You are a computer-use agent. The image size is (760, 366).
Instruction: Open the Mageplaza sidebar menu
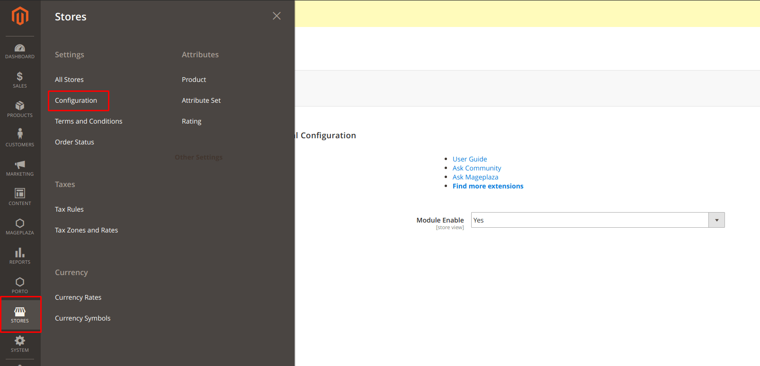click(20, 227)
